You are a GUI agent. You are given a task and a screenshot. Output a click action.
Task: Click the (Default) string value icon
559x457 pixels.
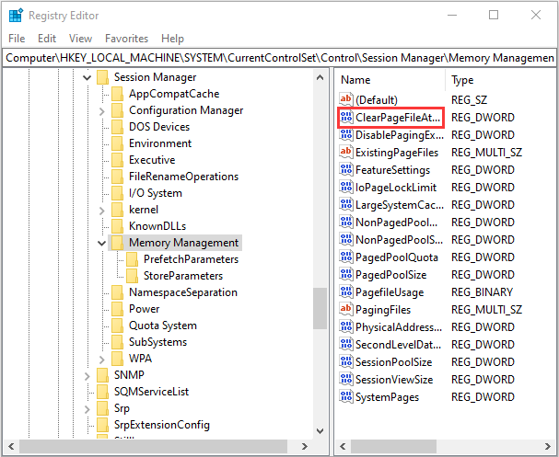point(346,100)
